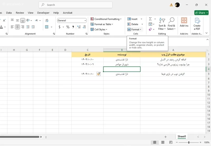Open the Help tab

(56, 13)
